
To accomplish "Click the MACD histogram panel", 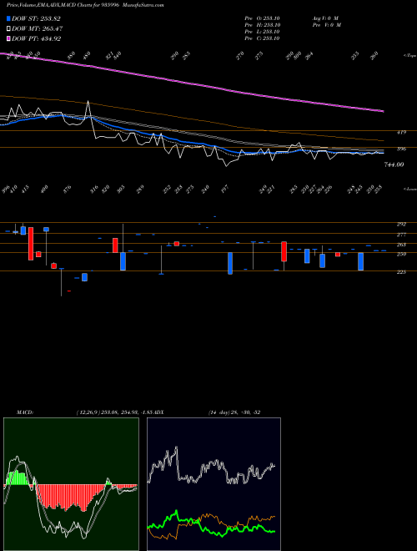I will pyautogui.click(x=71, y=484).
